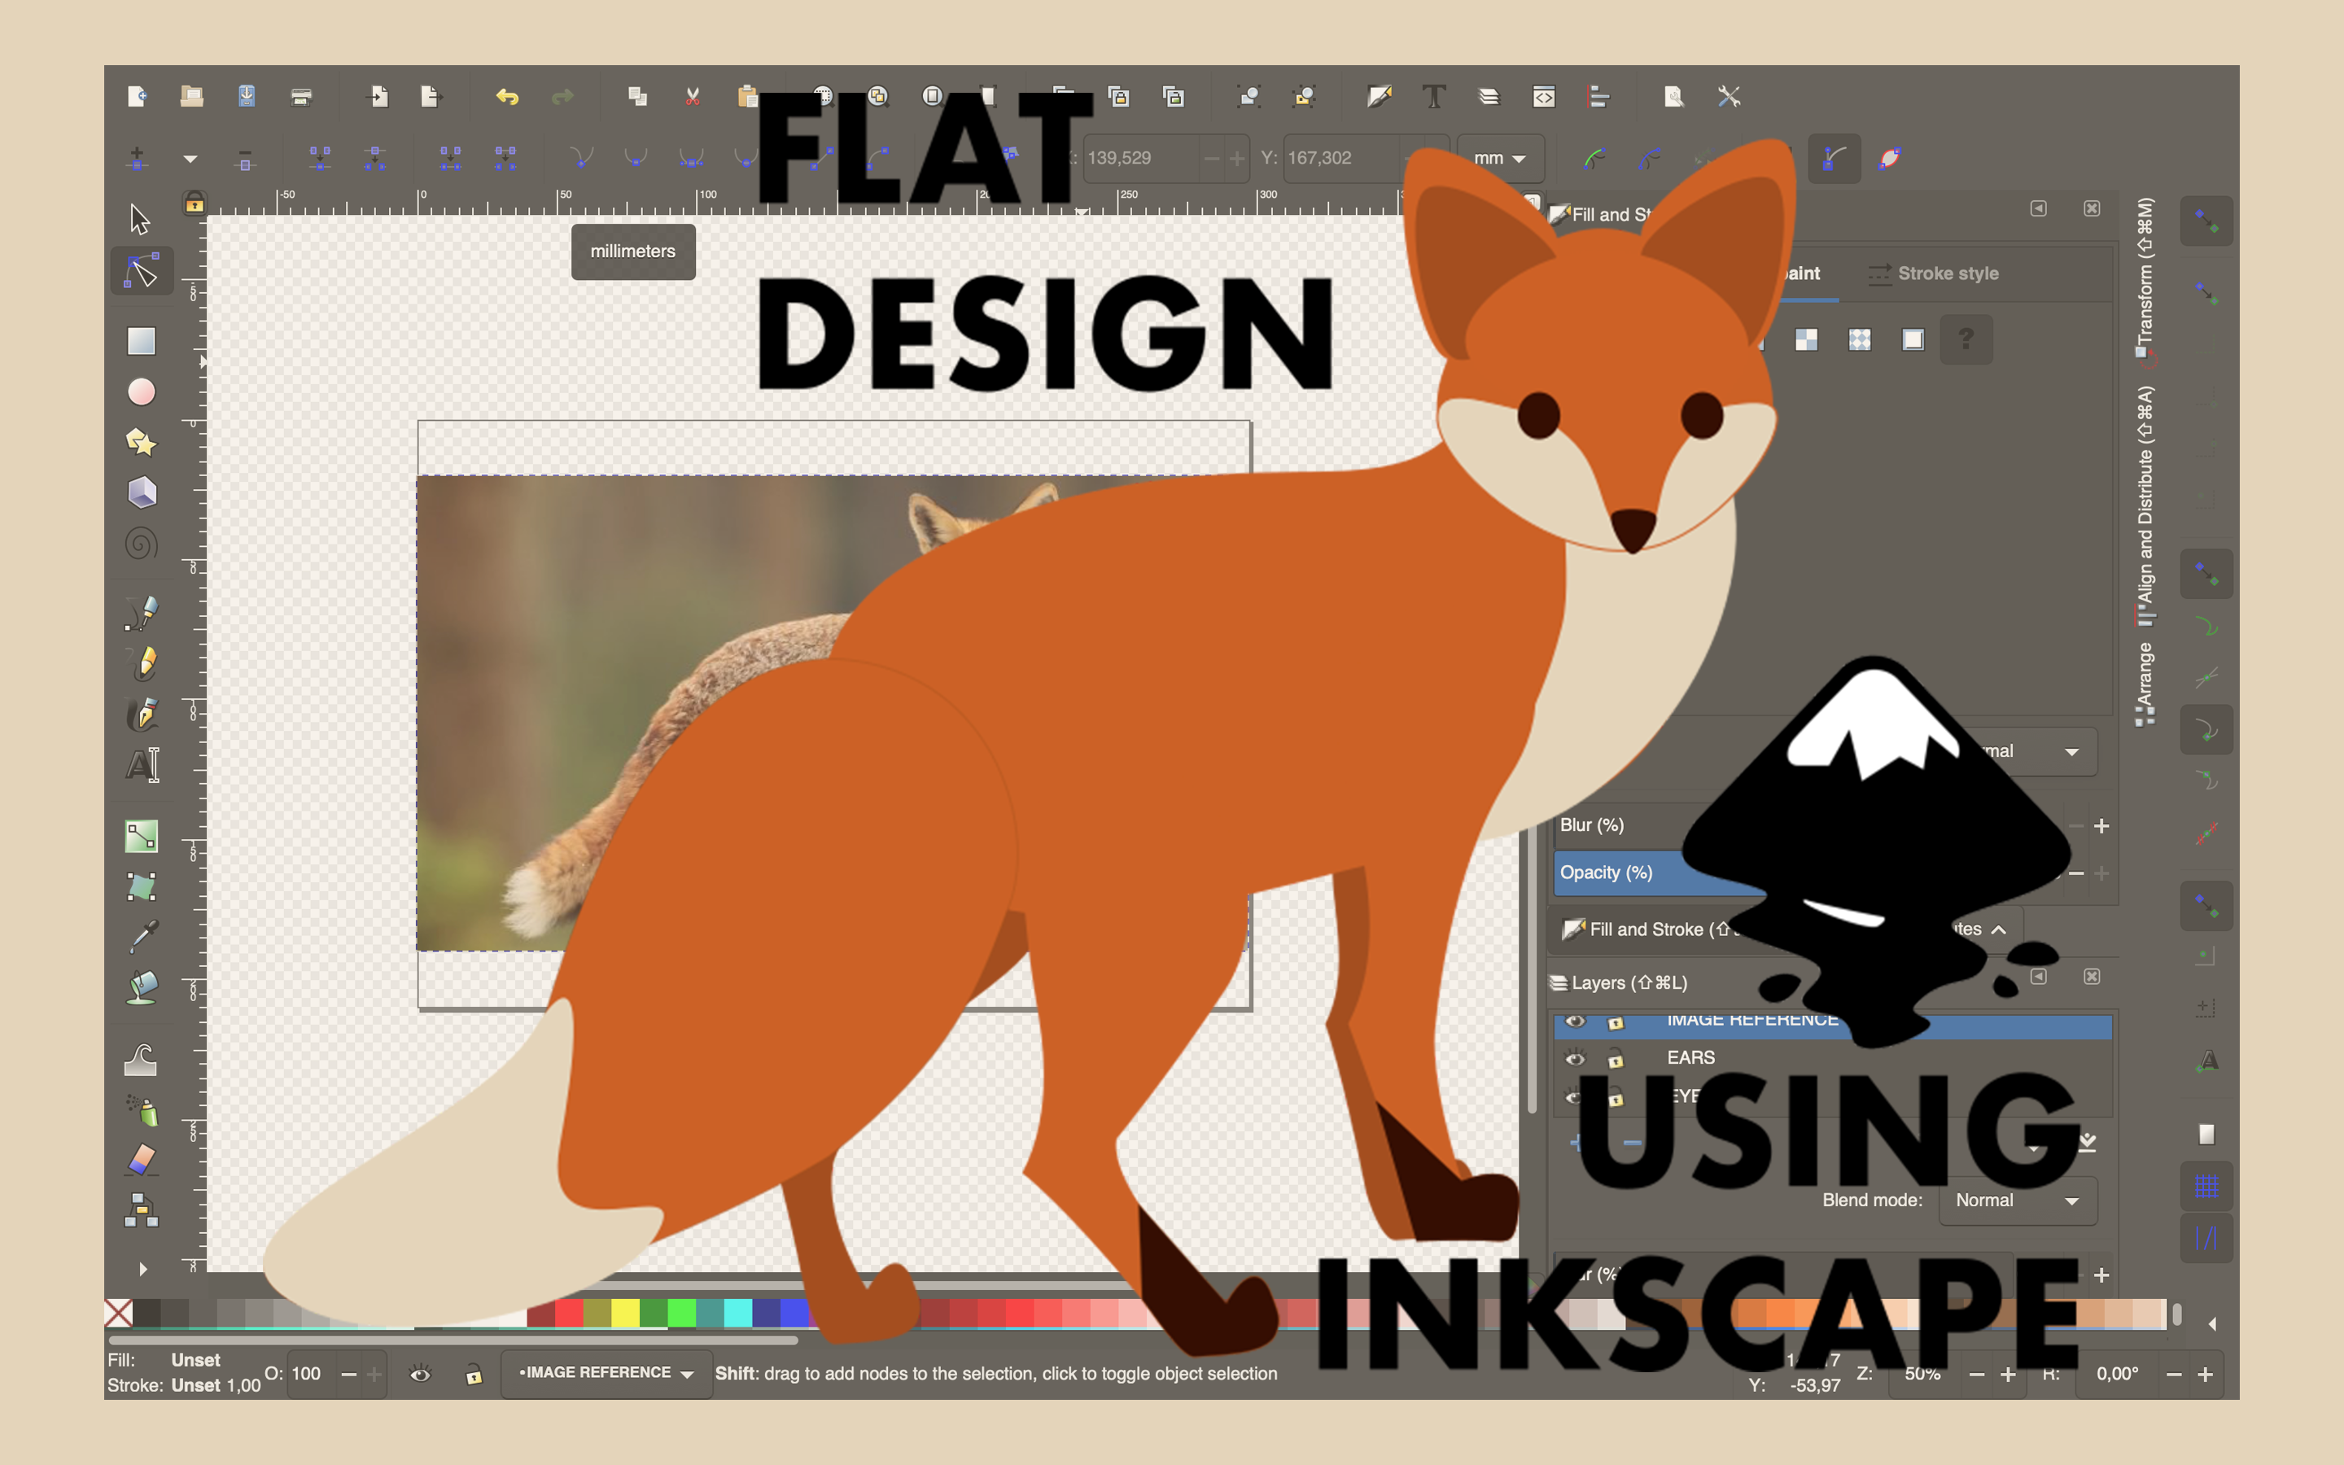Toggle the lock on IMAGE REFERENCE layer row
The height and width of the screenshot is (1465, 2344).
point(1616,1022)
